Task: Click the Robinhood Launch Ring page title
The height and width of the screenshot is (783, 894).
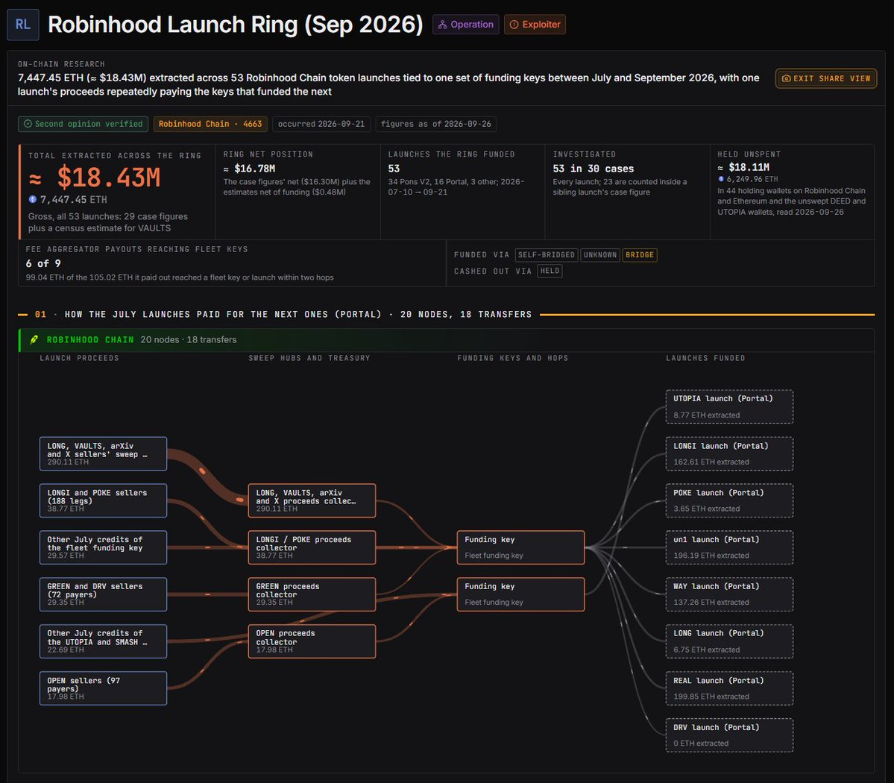Action: 235,25
